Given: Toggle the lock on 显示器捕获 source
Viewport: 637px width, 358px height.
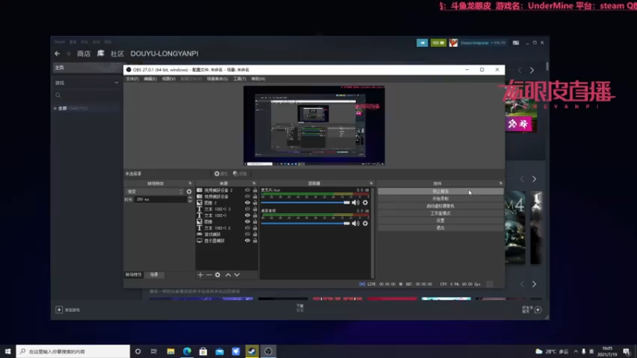Looking at the screenshot, I should click(255, 241).
